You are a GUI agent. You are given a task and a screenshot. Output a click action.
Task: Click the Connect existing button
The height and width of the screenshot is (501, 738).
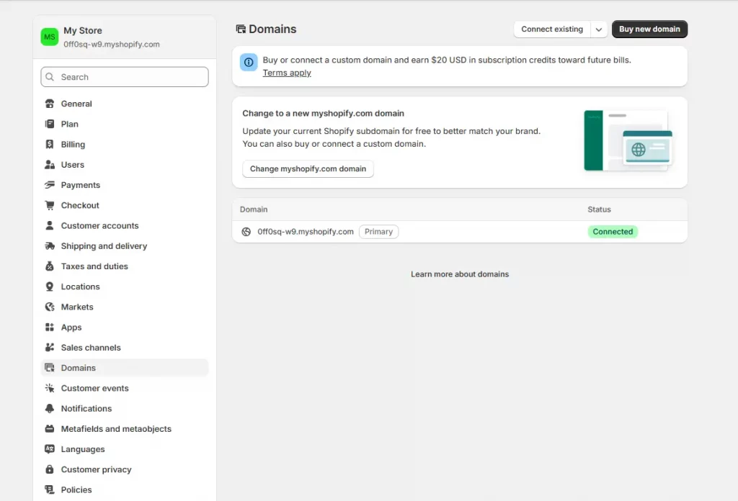point(552,29)
